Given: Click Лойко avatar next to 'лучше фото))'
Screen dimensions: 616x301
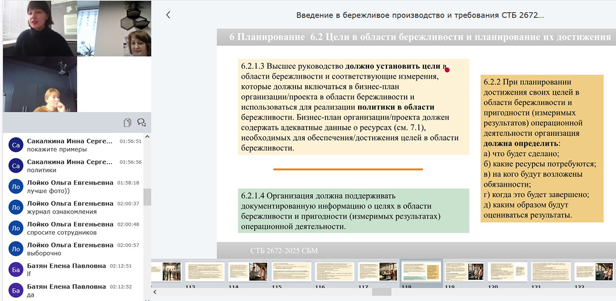Looking at the screenshot, I should pos(16,186).
